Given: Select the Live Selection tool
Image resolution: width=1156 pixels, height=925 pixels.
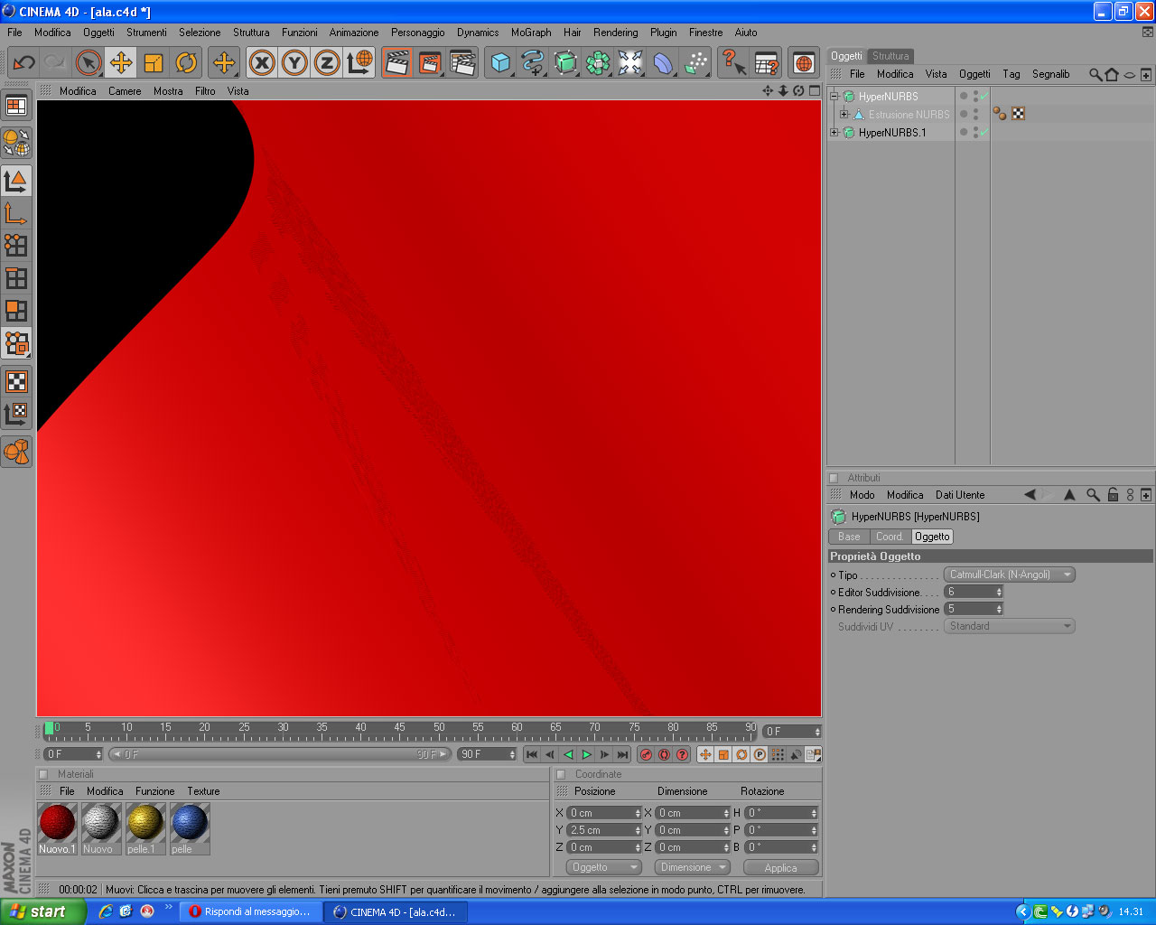Looking at the screenshot, I should pos(89,62).
